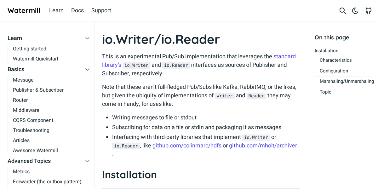Follow the standard library's link
Screen dimensions: 378x189
[x=284, y=56]
